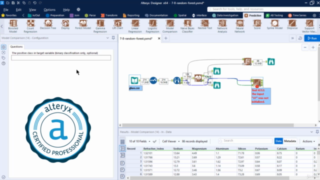Click the top-right Browse node on canvas
The height and width of the screenshot is (180, 320).
(x=271, y=61)
